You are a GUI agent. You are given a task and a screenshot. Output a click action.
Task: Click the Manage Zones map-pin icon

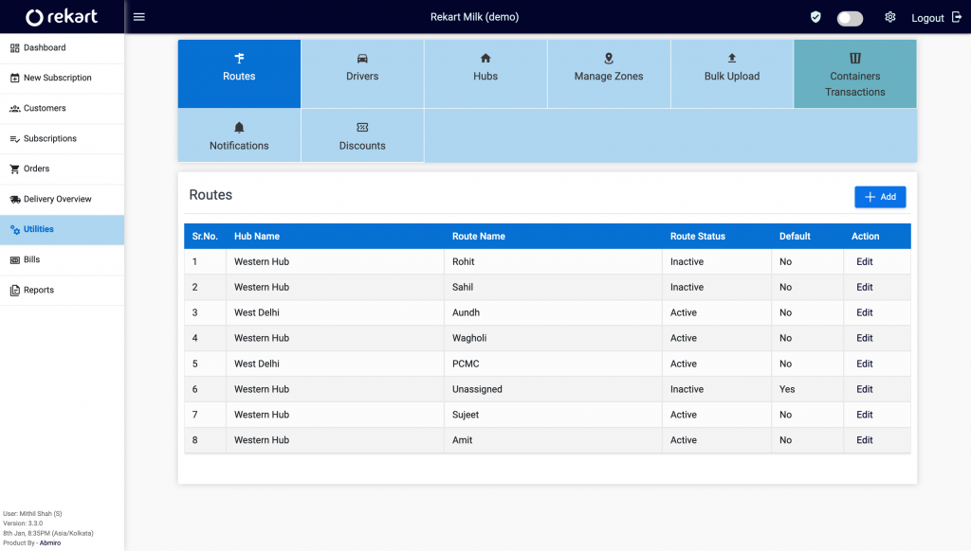(x=609, y=58)
